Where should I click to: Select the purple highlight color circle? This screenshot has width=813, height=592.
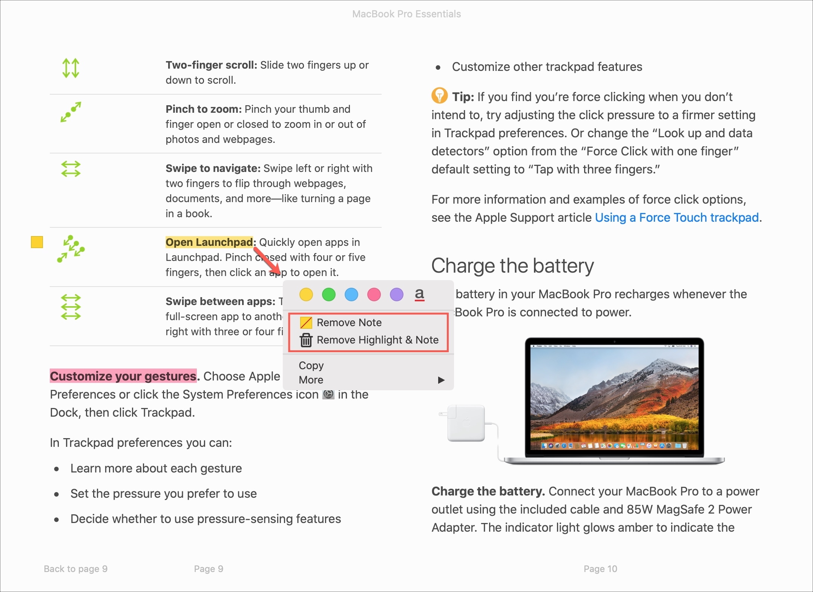click(x=396, y=295)
